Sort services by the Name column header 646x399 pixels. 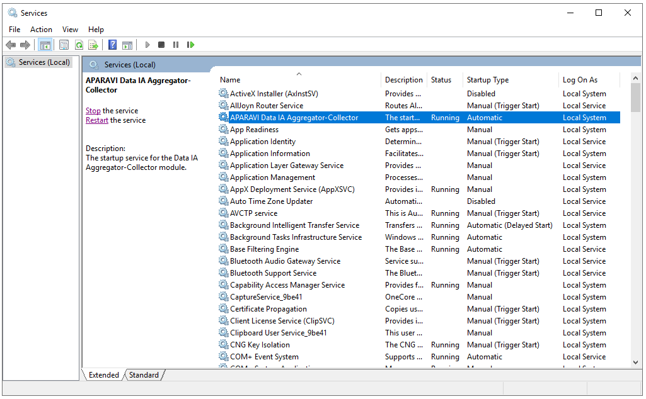[230, 80]
